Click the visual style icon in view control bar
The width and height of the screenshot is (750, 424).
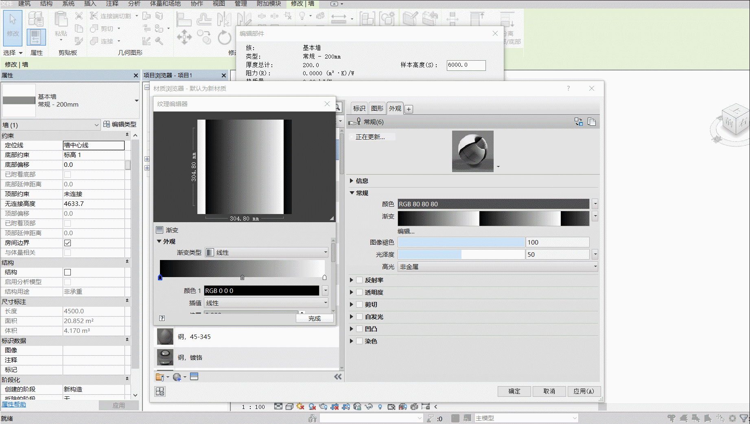pyautogui.click(x=289, y=407)
